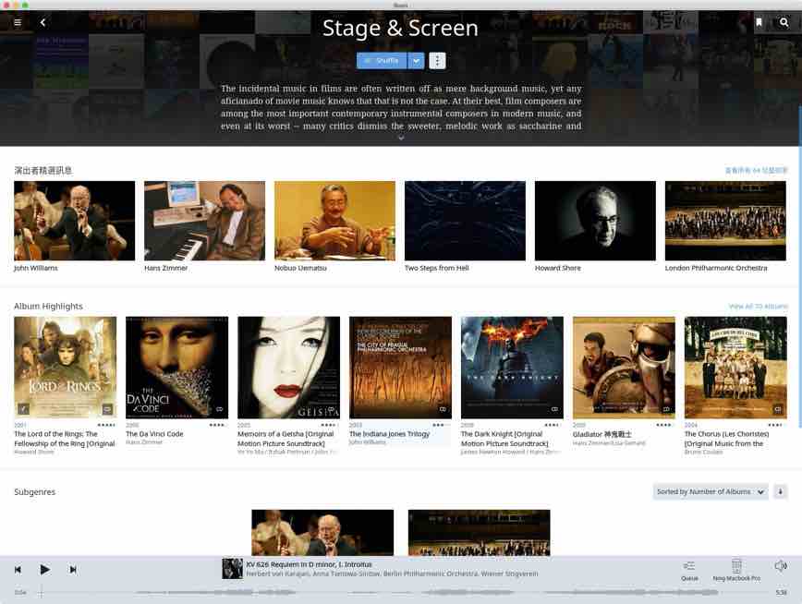Image resolution: width=802 pixels, height=604 pixels.
Task: Open the hamburger navigation menu
Action: (18, 22)
